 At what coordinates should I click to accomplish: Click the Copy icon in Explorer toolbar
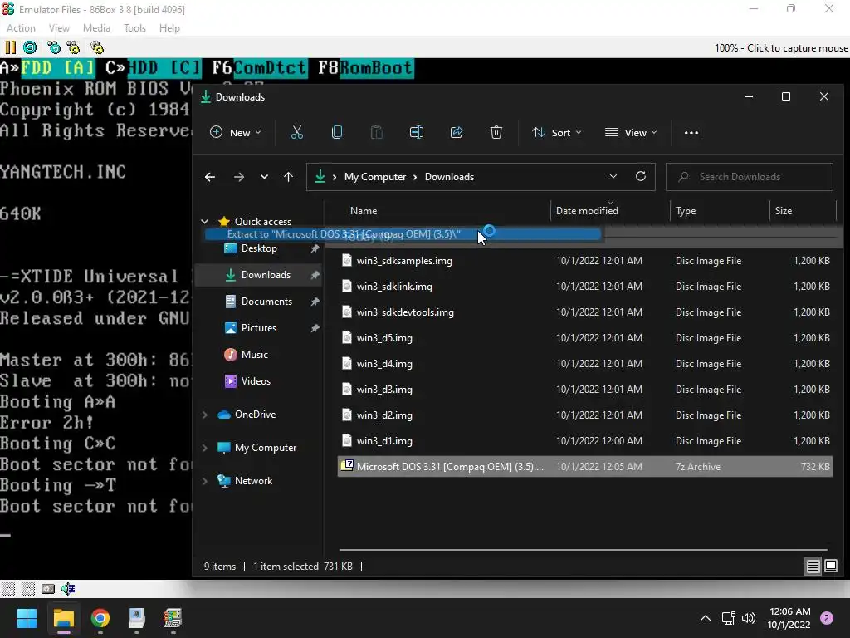337,132
